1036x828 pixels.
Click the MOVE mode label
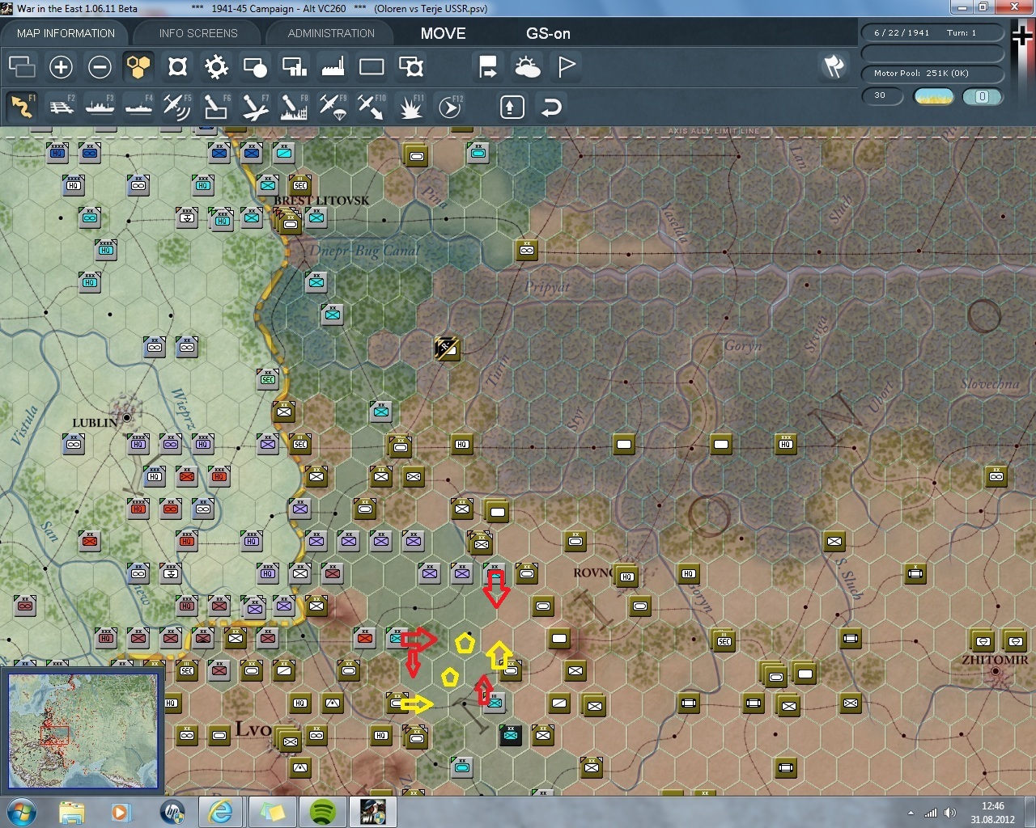coord(443,33)
